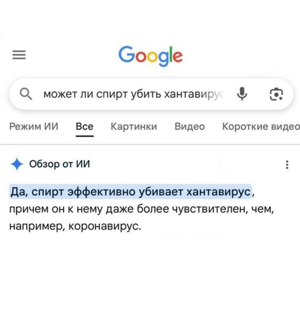Click the Обзор от ИИ heading
Screen dimensions: 300x316
coord(59,164)
